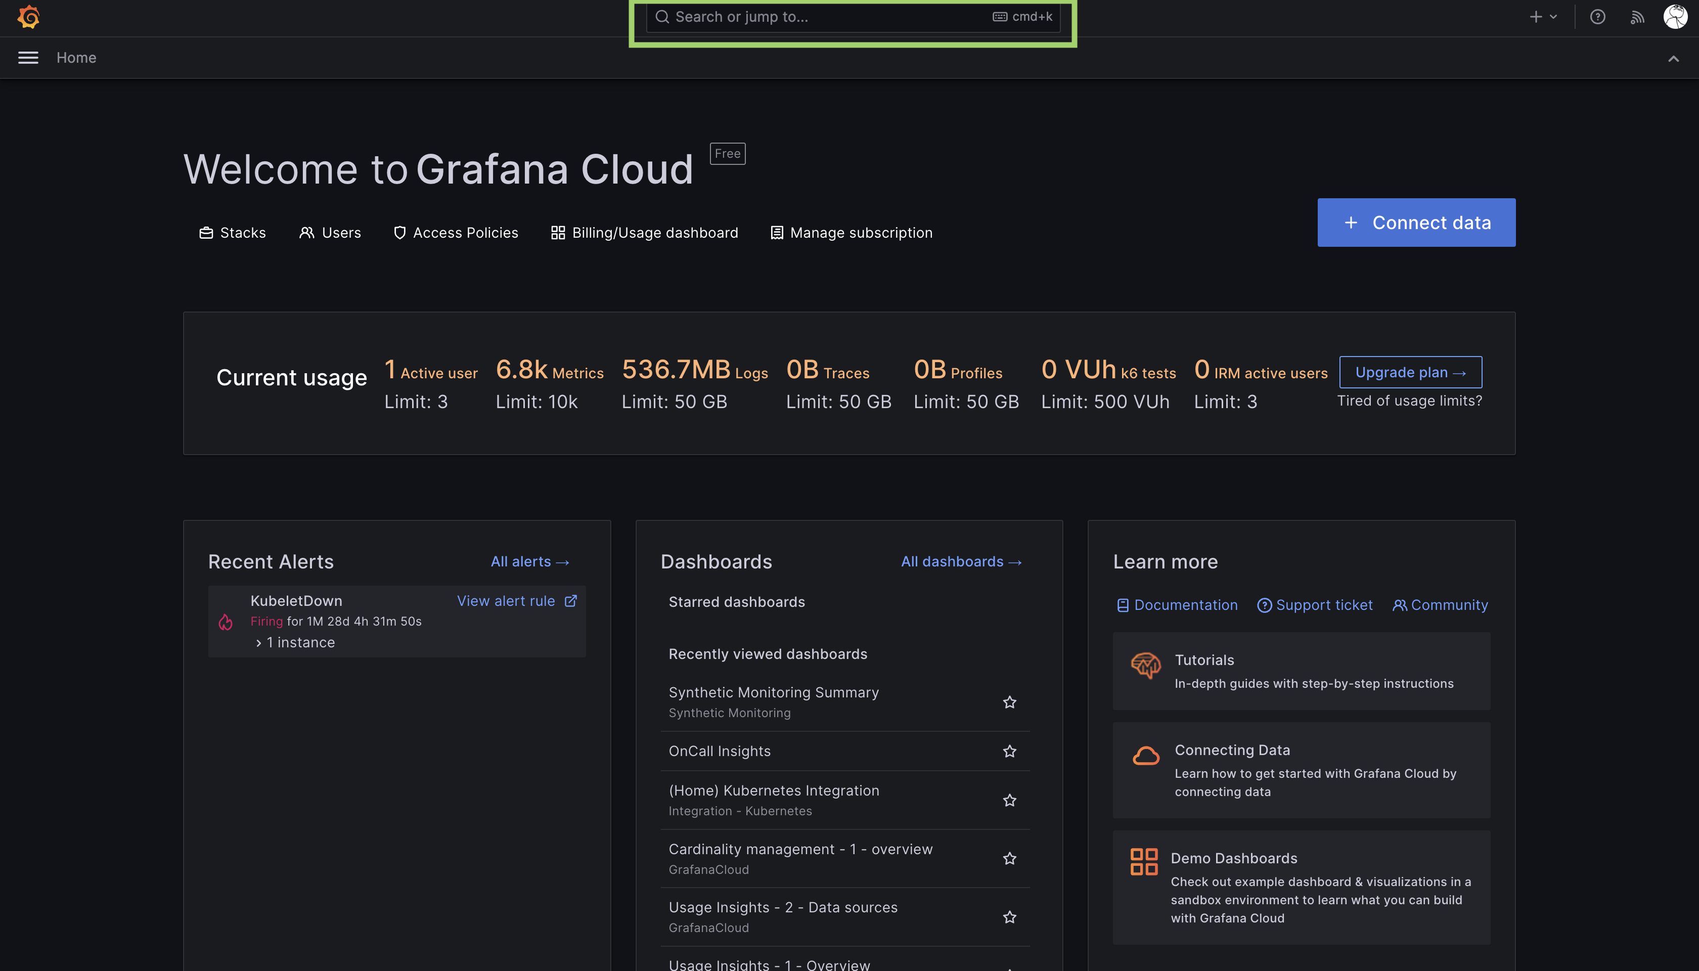Open the Help question mark icon

[x=1598, y=17]
